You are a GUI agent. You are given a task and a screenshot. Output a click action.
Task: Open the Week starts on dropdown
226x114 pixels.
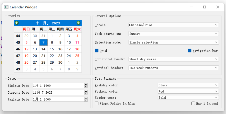(x=173, y=34)
